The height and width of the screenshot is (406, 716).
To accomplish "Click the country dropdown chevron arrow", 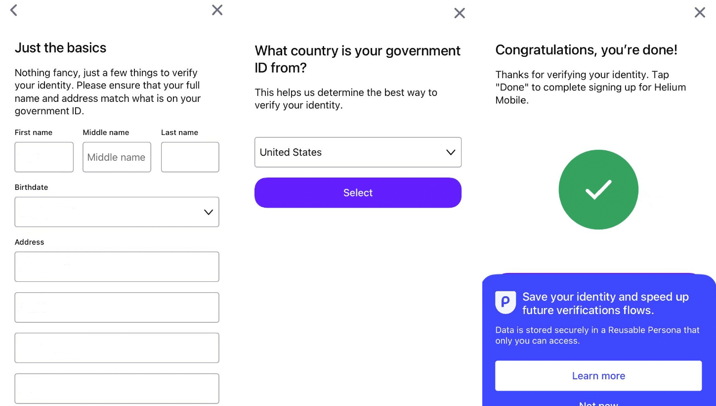I will click(451, 152).
